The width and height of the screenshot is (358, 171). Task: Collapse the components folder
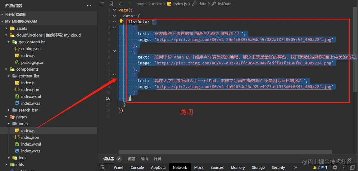coord(7,69)
